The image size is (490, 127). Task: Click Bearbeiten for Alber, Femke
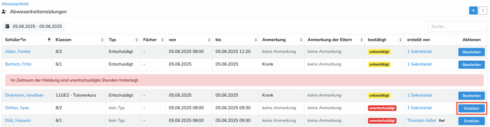(x=471, y=52)
